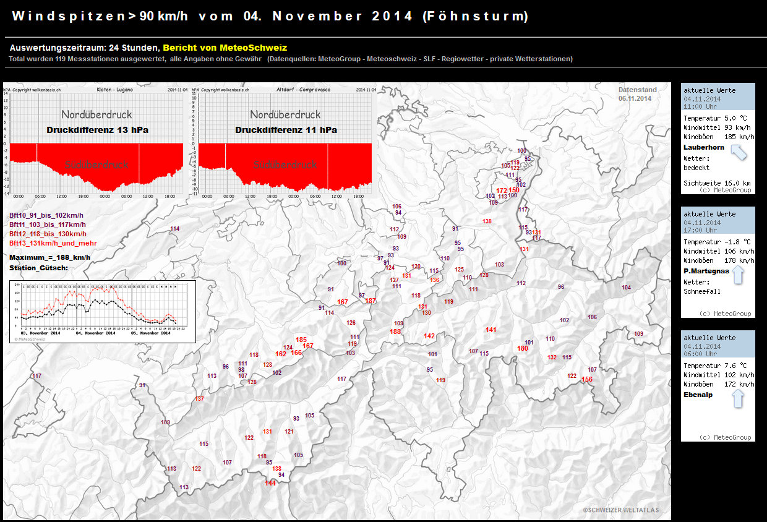Click the 188 km/h gust value on map
The image size is (767, 522).
click(395, 332)
